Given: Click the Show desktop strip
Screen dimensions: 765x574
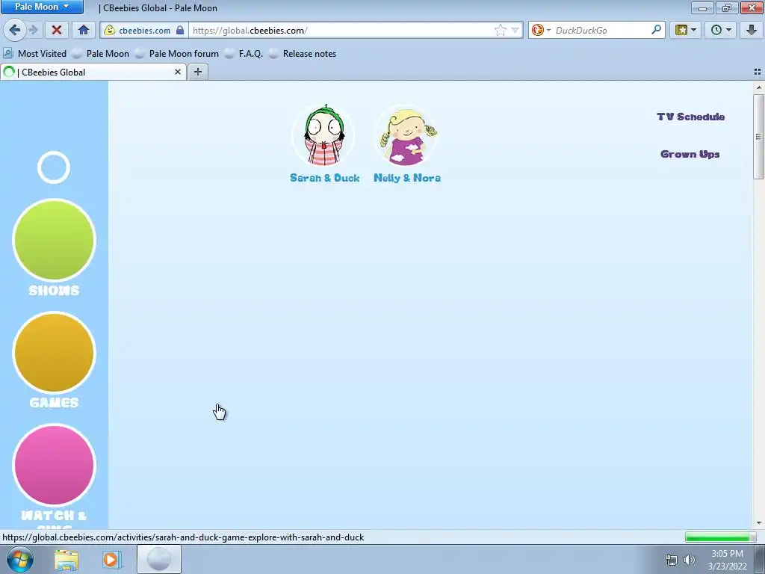Looking at the screenshot, I should [x=760, y=559].
